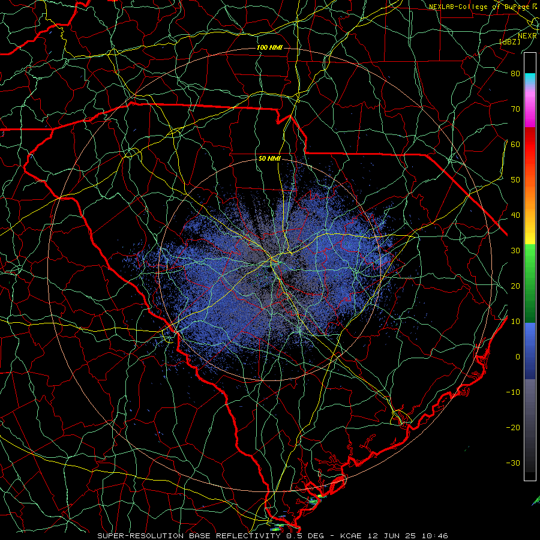Click the 10 value on the dBZ scale
Screen dimensions: 540x540
(x=515, y=322)
